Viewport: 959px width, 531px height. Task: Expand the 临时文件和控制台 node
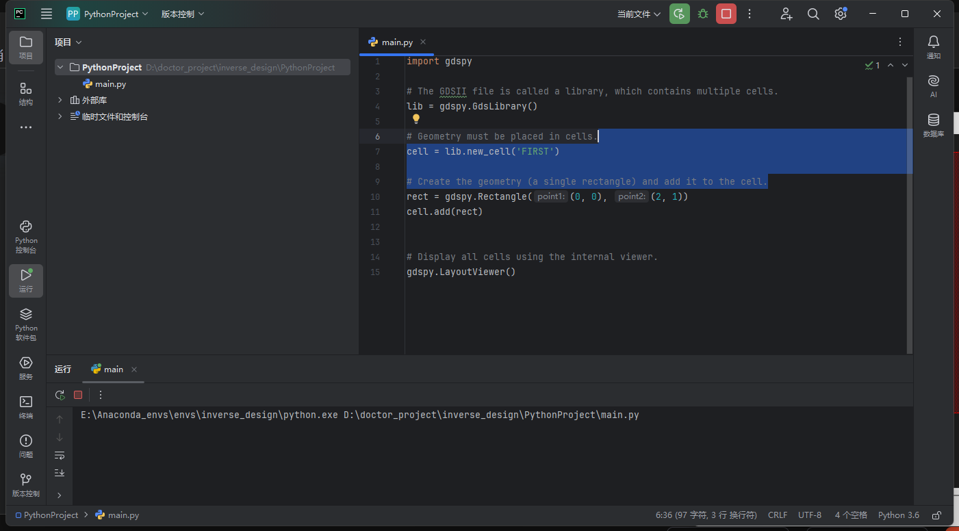coord(60,116)
